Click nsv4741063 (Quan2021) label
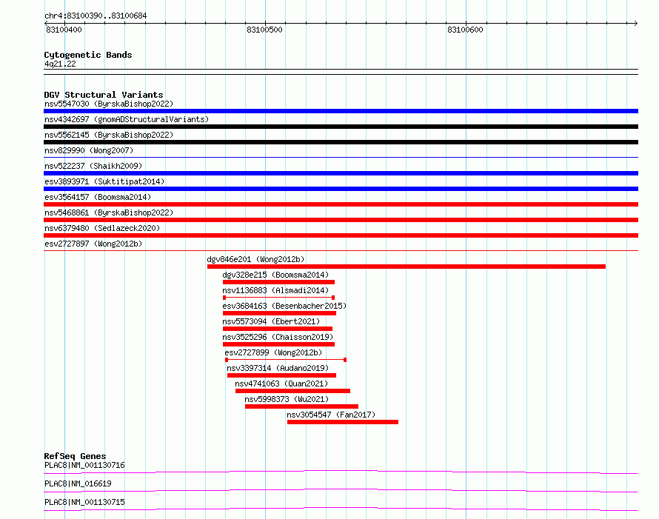This screenshot has width=659, height=519. pos(281,384)
